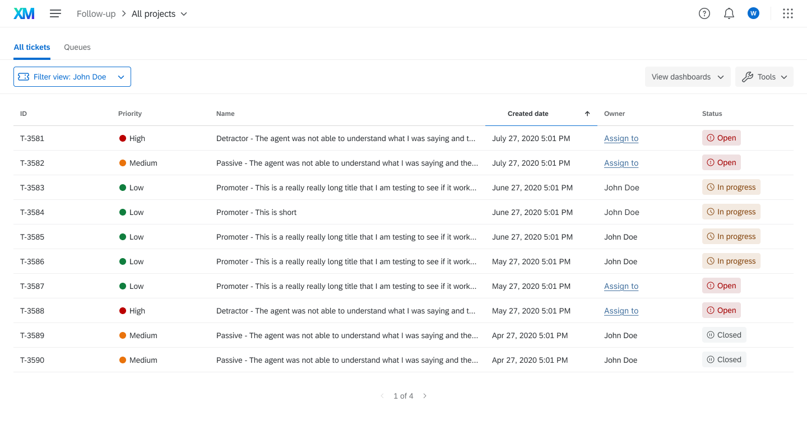Click the Name column header
Screen dimensions: 807x421
point(225,114)
